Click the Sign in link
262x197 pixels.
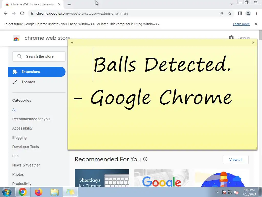point(244,38)
